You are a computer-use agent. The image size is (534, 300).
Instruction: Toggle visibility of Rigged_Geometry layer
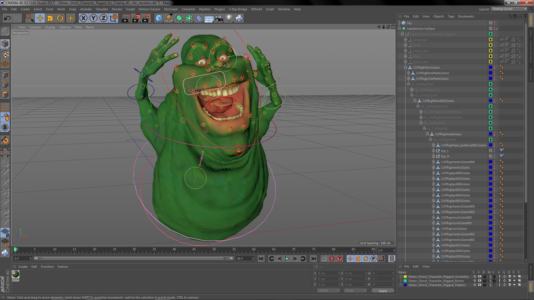point(479,277)
